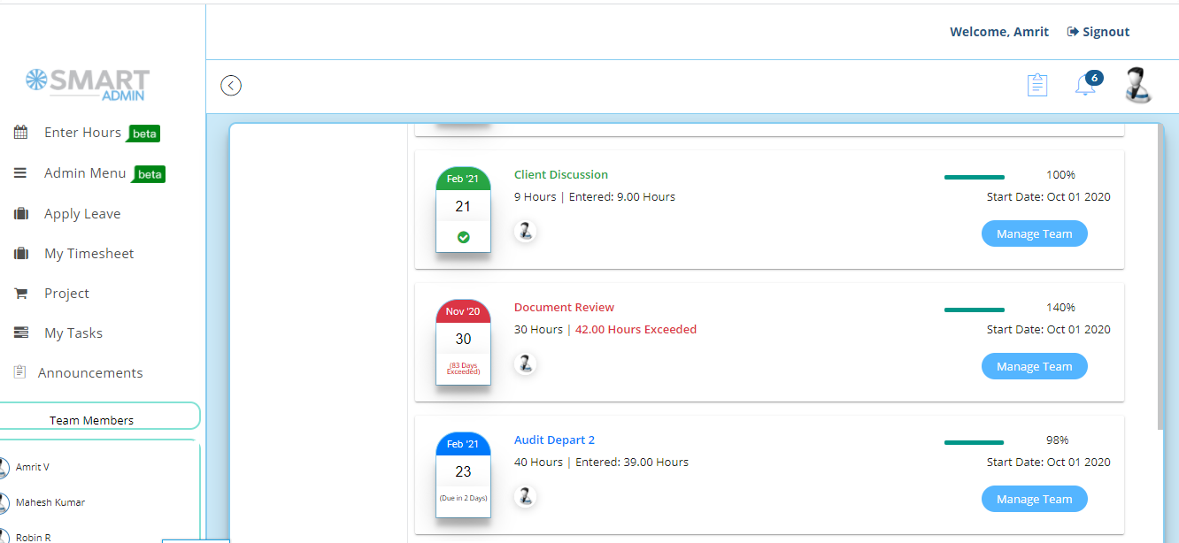Open the assignee icon on Client Discussion
This screenshot has height=543, width=1179.
525,231
